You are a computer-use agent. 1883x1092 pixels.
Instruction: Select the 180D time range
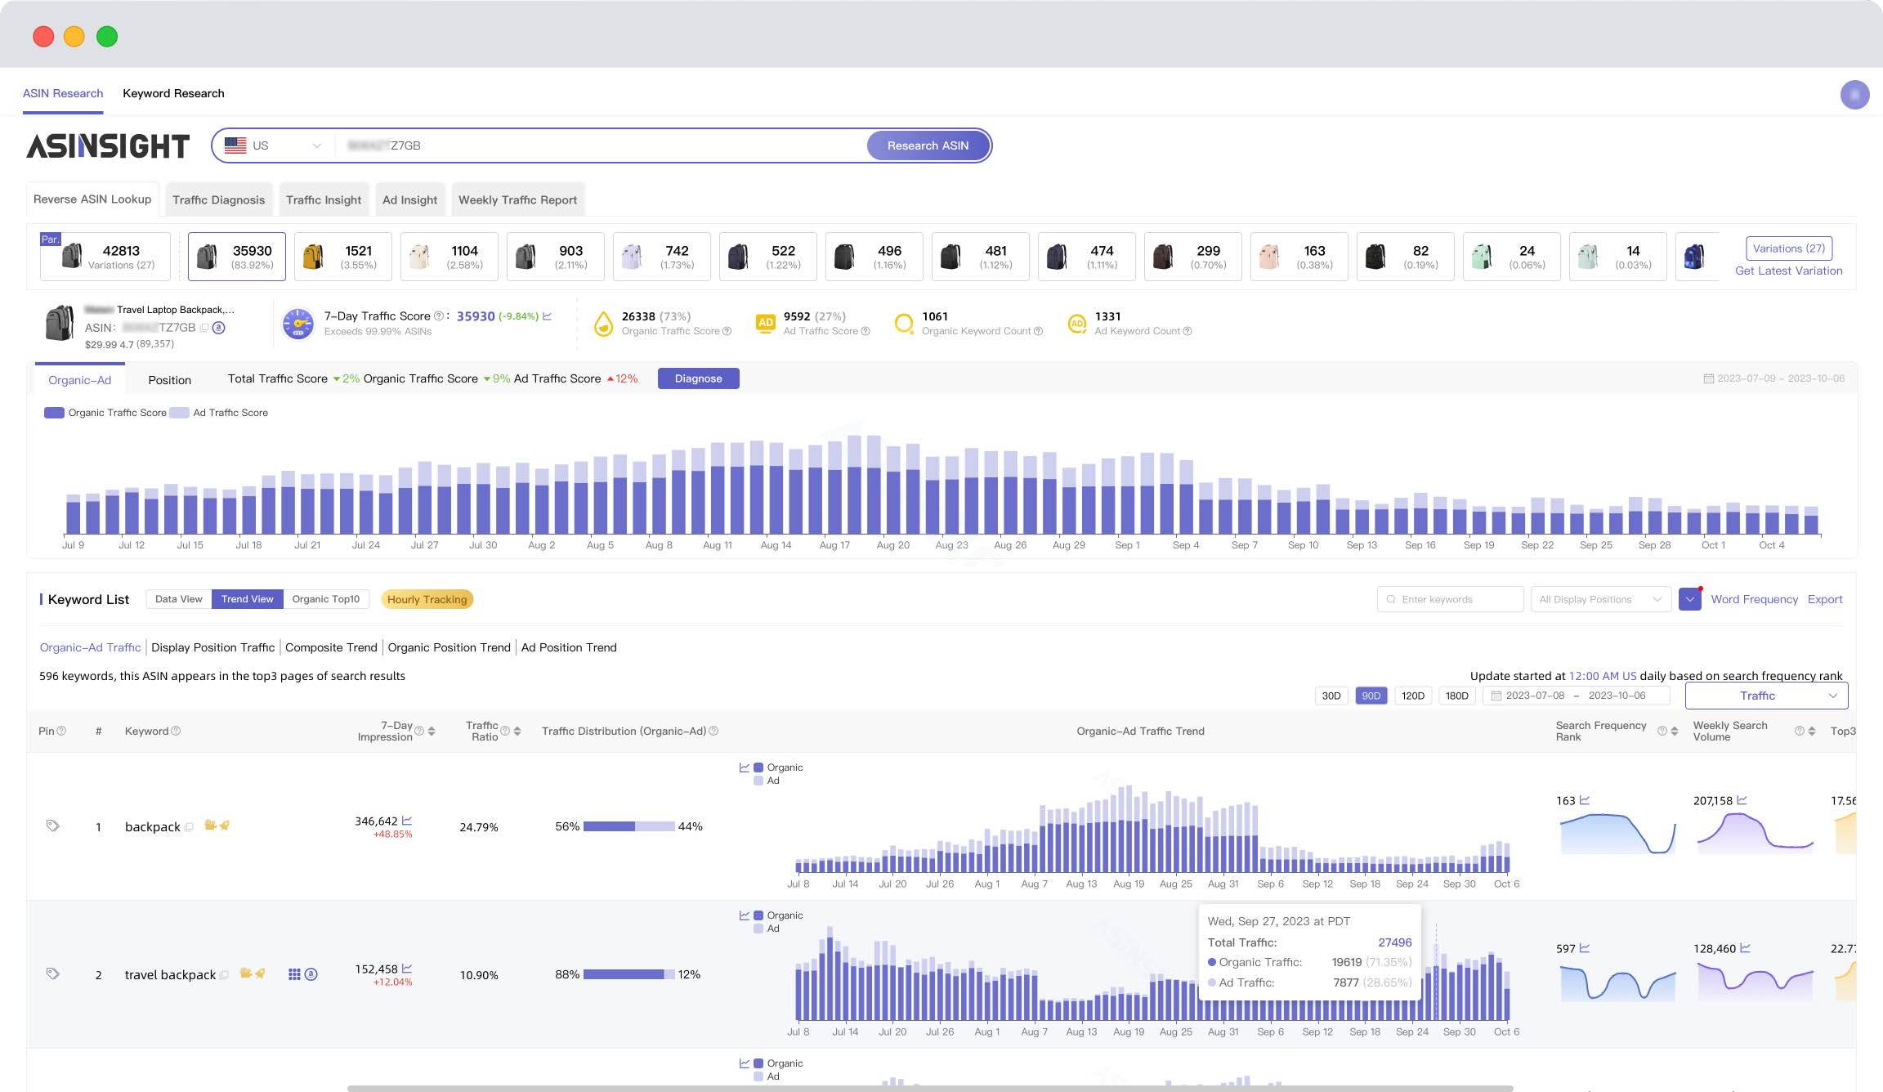[1456, 696]
